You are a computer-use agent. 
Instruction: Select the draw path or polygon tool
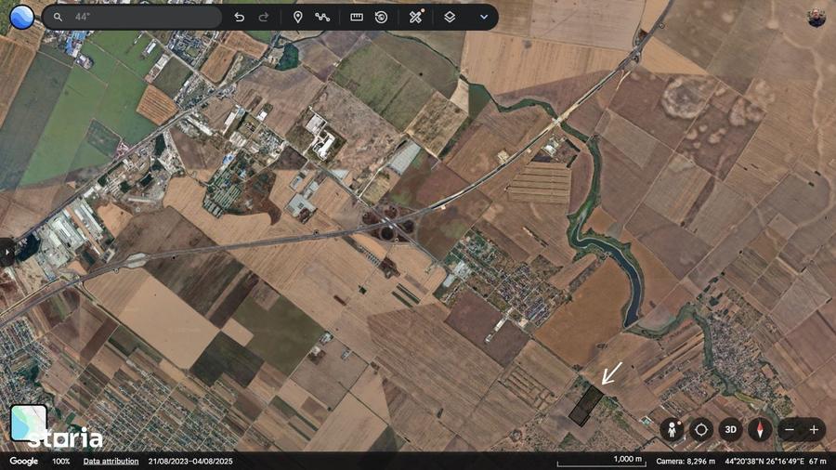tap(322, 17)
